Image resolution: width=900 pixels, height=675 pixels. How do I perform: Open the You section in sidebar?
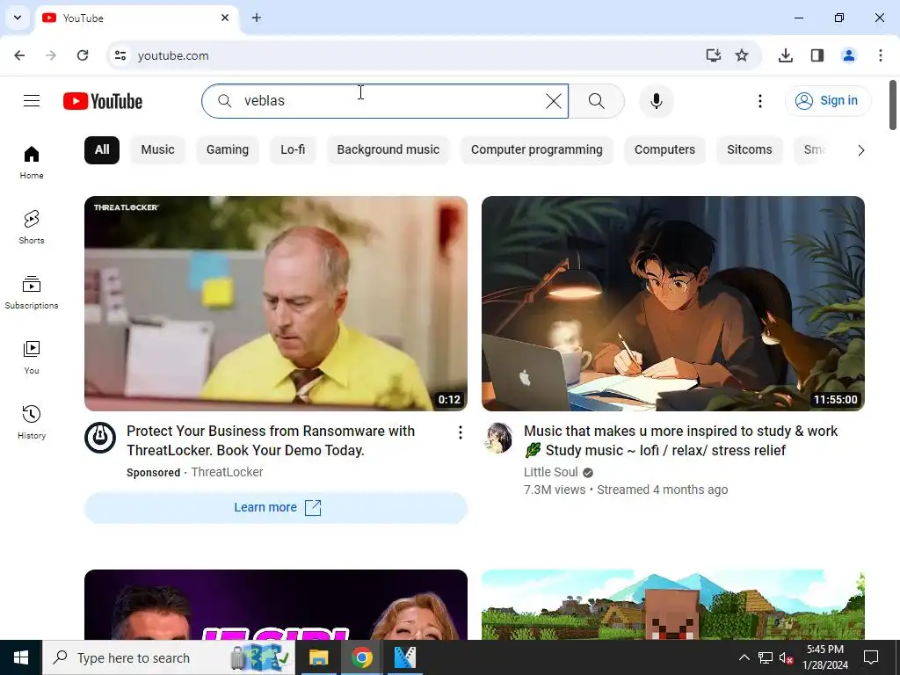point(32,357)
